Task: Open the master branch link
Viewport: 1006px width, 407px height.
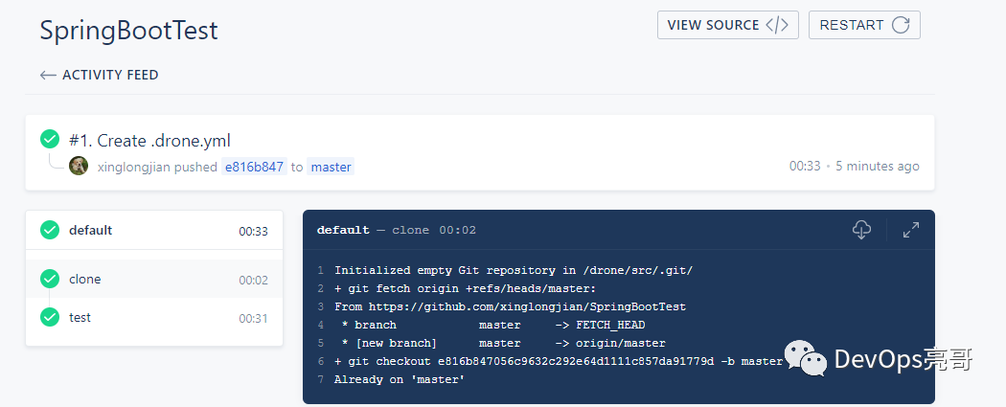Action: click(x=331, y=168)
